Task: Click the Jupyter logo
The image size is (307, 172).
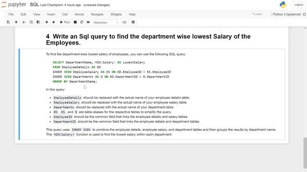Action: 14,5
